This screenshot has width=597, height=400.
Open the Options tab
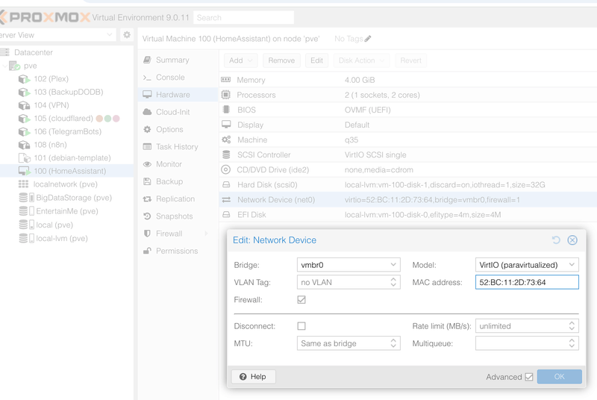[x=178, y=129]
